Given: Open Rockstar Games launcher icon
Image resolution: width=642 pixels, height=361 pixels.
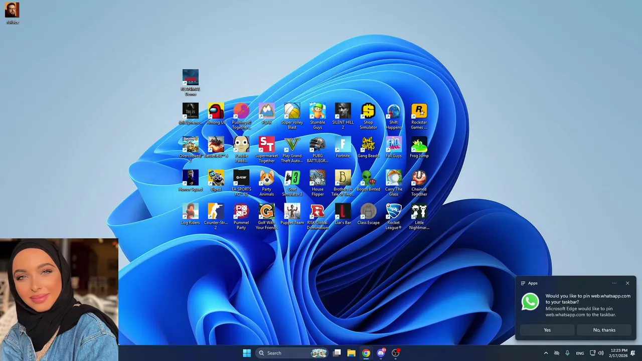Looking at the screenshot, I should coord(419,116).
